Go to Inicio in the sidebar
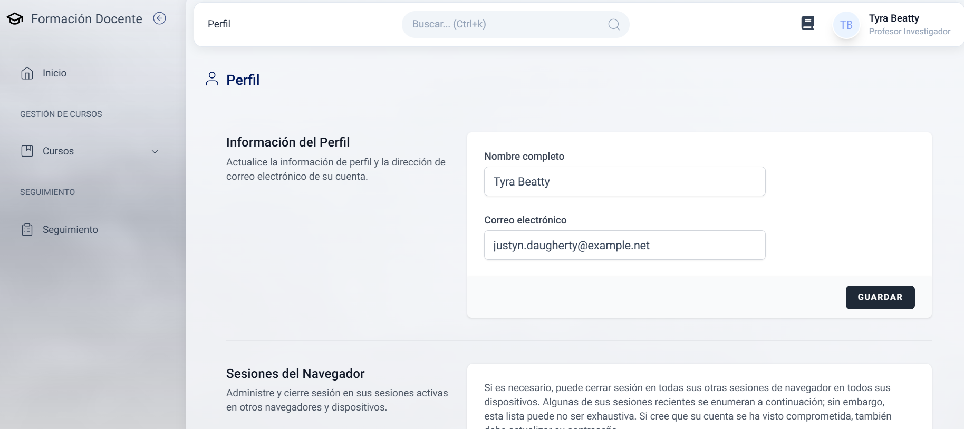This screenshot has height=429, width=964. pos(54,73)
